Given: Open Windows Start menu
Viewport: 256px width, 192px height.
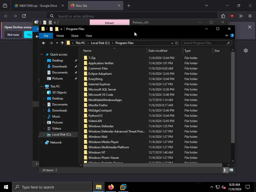Looking at the screenshot, I should [x=6, y=187].
